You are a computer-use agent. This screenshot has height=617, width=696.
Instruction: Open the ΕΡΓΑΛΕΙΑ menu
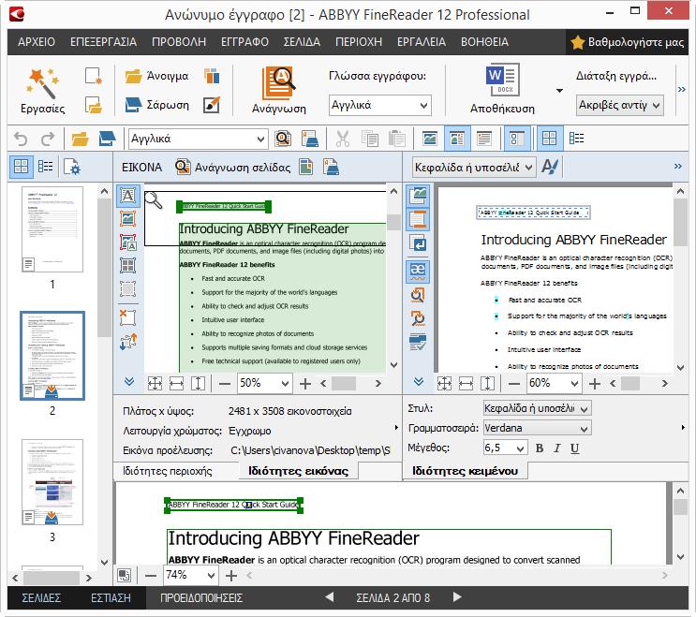point(422,42)
